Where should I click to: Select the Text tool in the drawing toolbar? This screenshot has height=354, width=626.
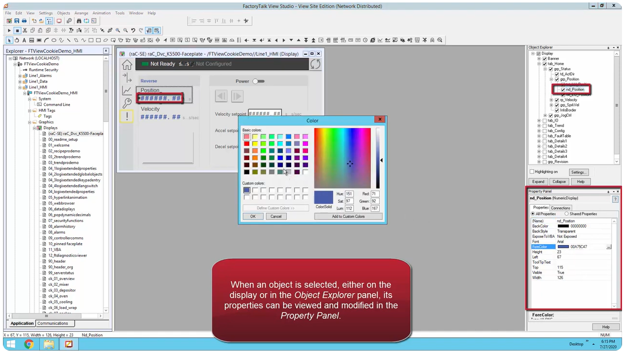24,40
